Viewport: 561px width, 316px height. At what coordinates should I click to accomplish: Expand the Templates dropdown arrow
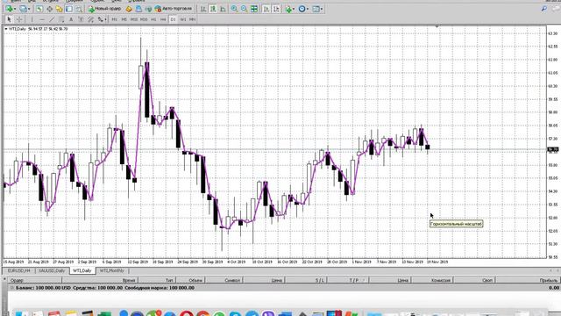tap(322, 9)
